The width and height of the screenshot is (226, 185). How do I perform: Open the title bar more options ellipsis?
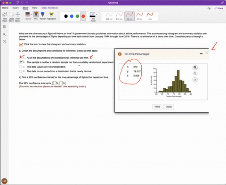point(27,3)
